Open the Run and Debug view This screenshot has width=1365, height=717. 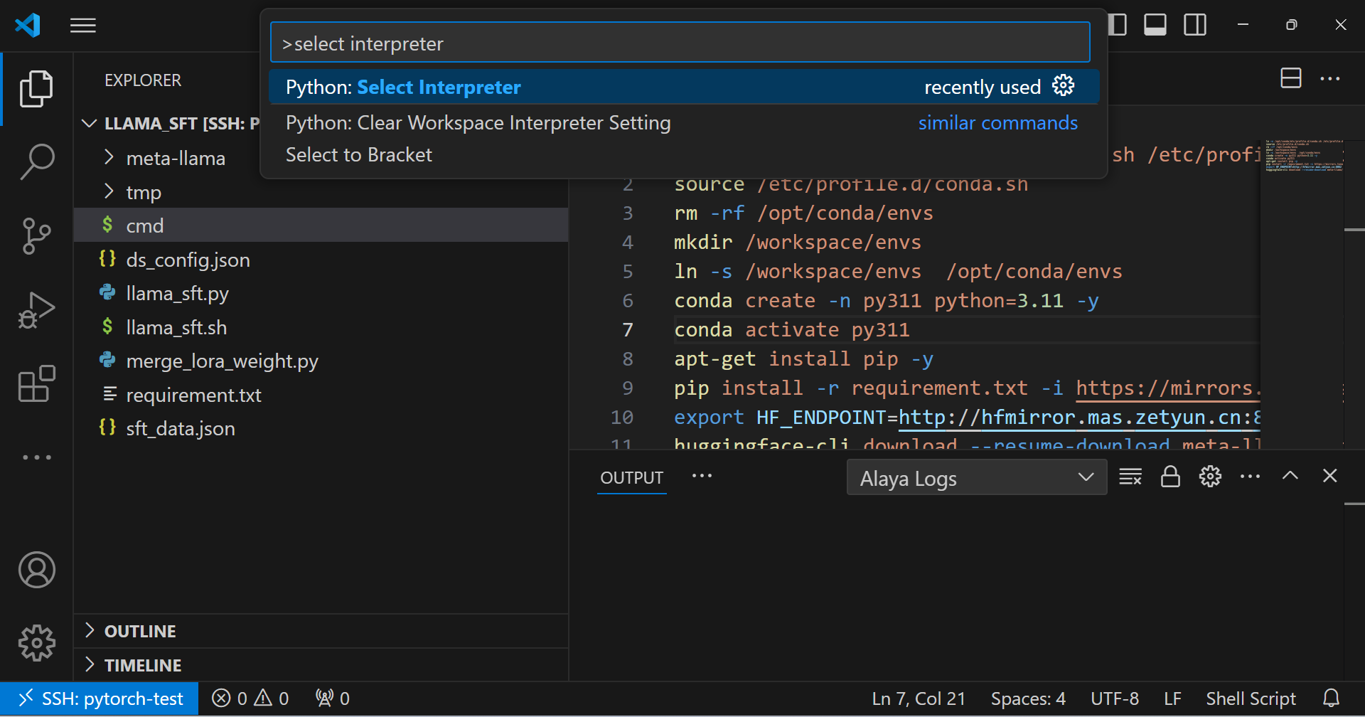click(x=36, y=310)
